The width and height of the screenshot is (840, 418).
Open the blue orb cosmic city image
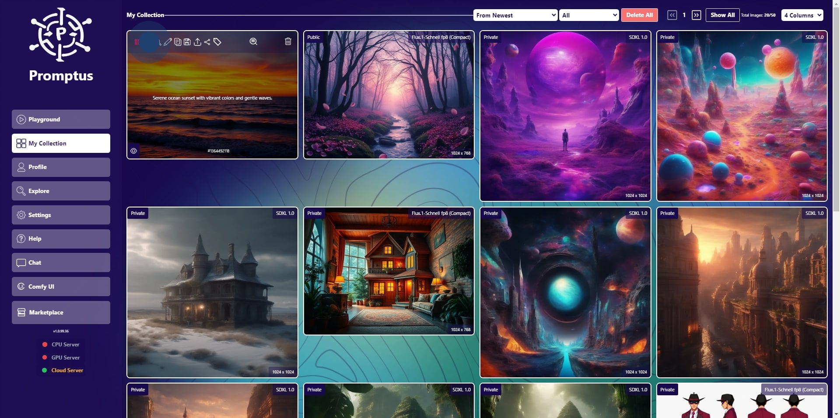[565, 292]
